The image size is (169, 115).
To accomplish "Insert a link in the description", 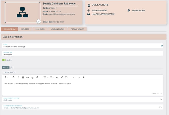I will (x=27, y=77).
